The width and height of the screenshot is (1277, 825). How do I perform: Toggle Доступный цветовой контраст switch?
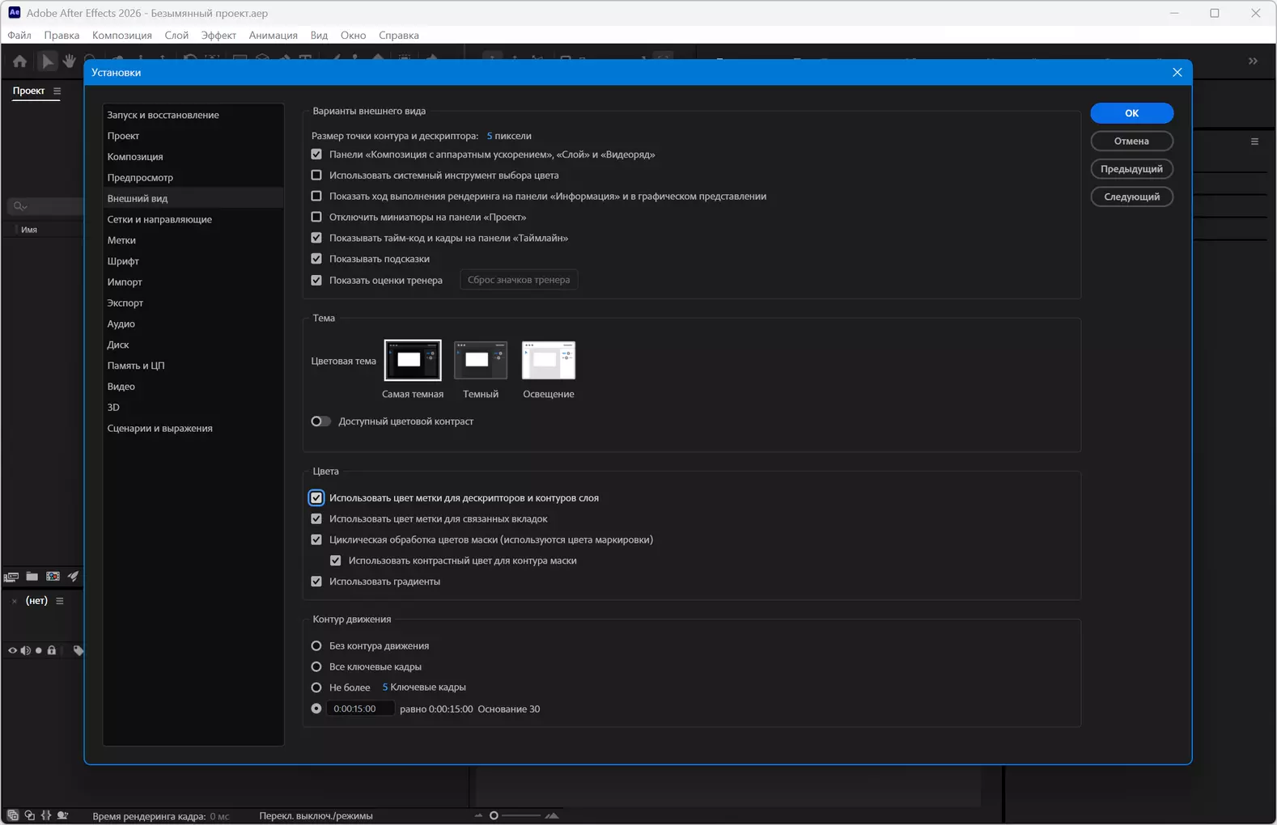(321, 421)
